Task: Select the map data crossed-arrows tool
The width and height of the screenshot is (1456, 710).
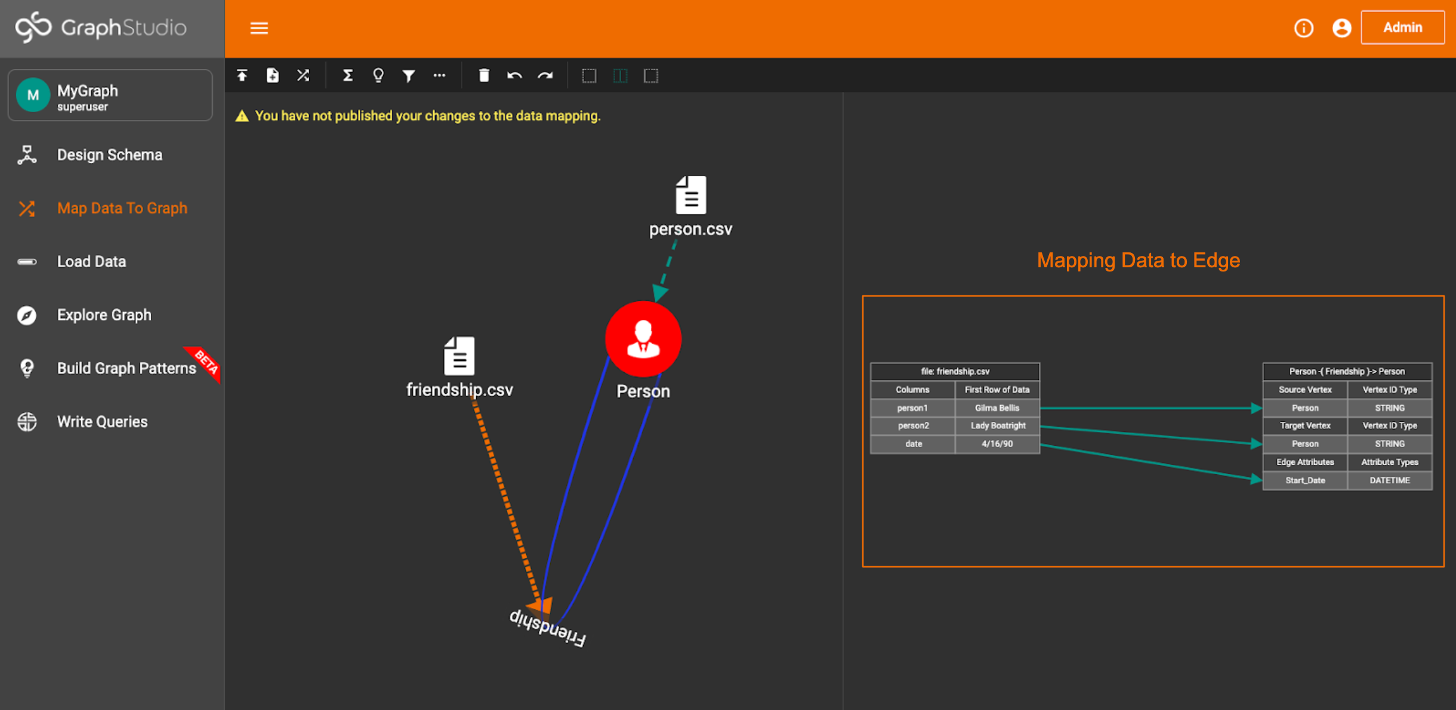Action: tap(303, 76)
